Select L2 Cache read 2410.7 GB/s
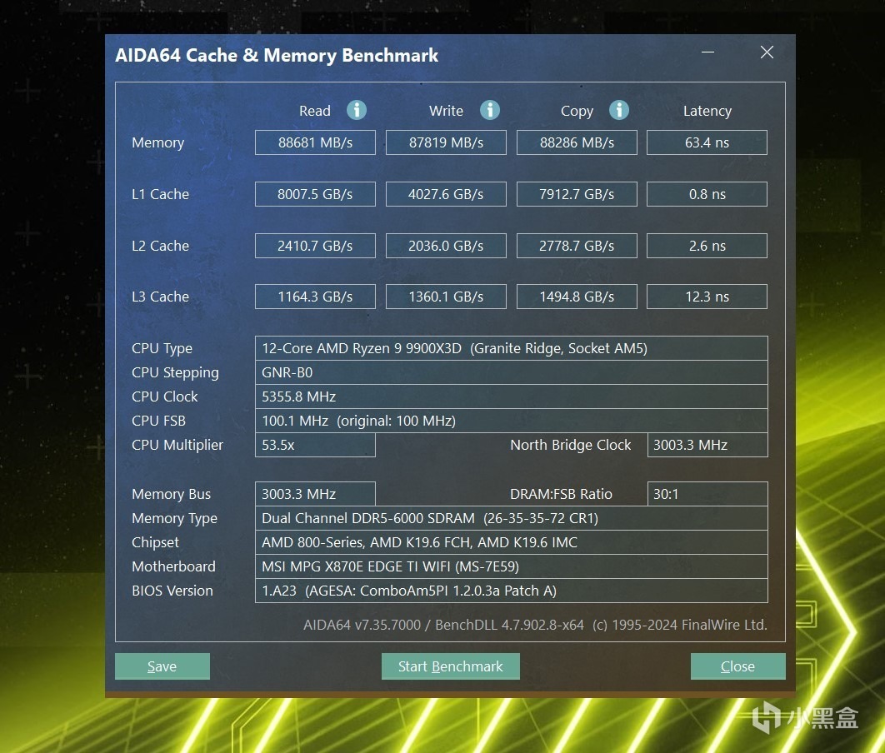The height and width of the screenshot is (753, 885). tap(315, 246)
